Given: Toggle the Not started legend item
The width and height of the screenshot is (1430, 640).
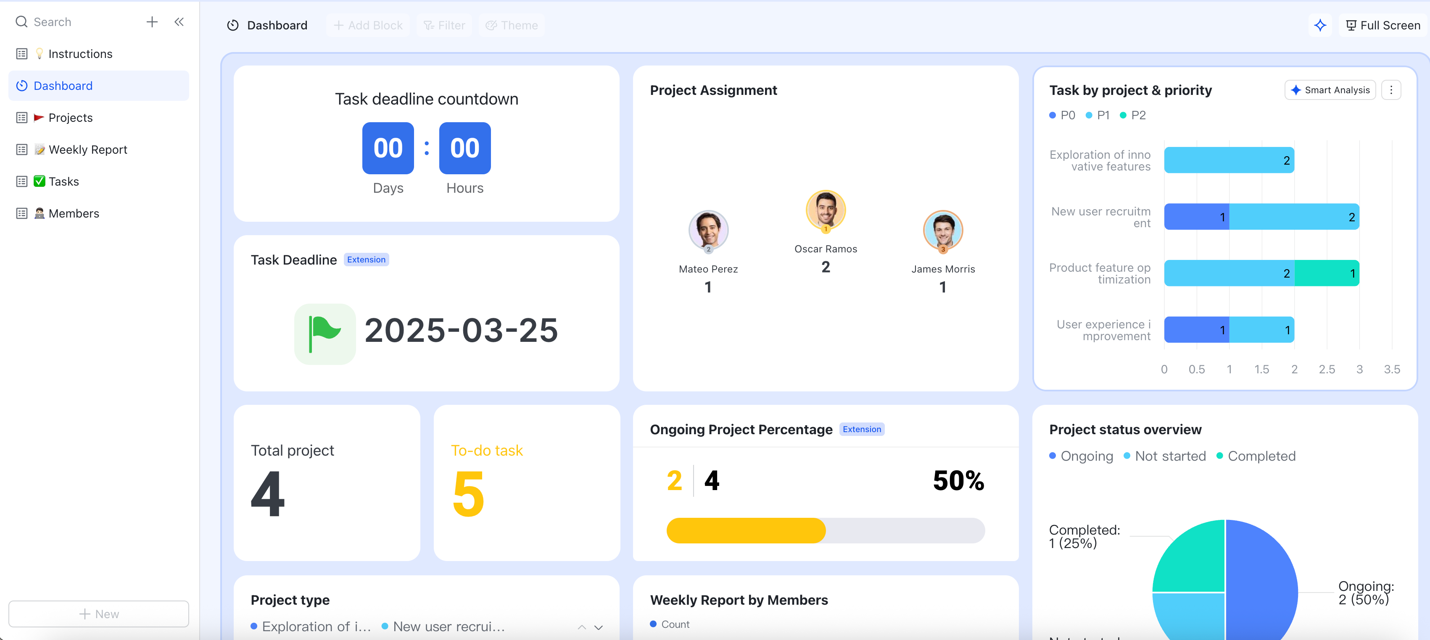Looking at the screenshot, I should coord(1165,456).
